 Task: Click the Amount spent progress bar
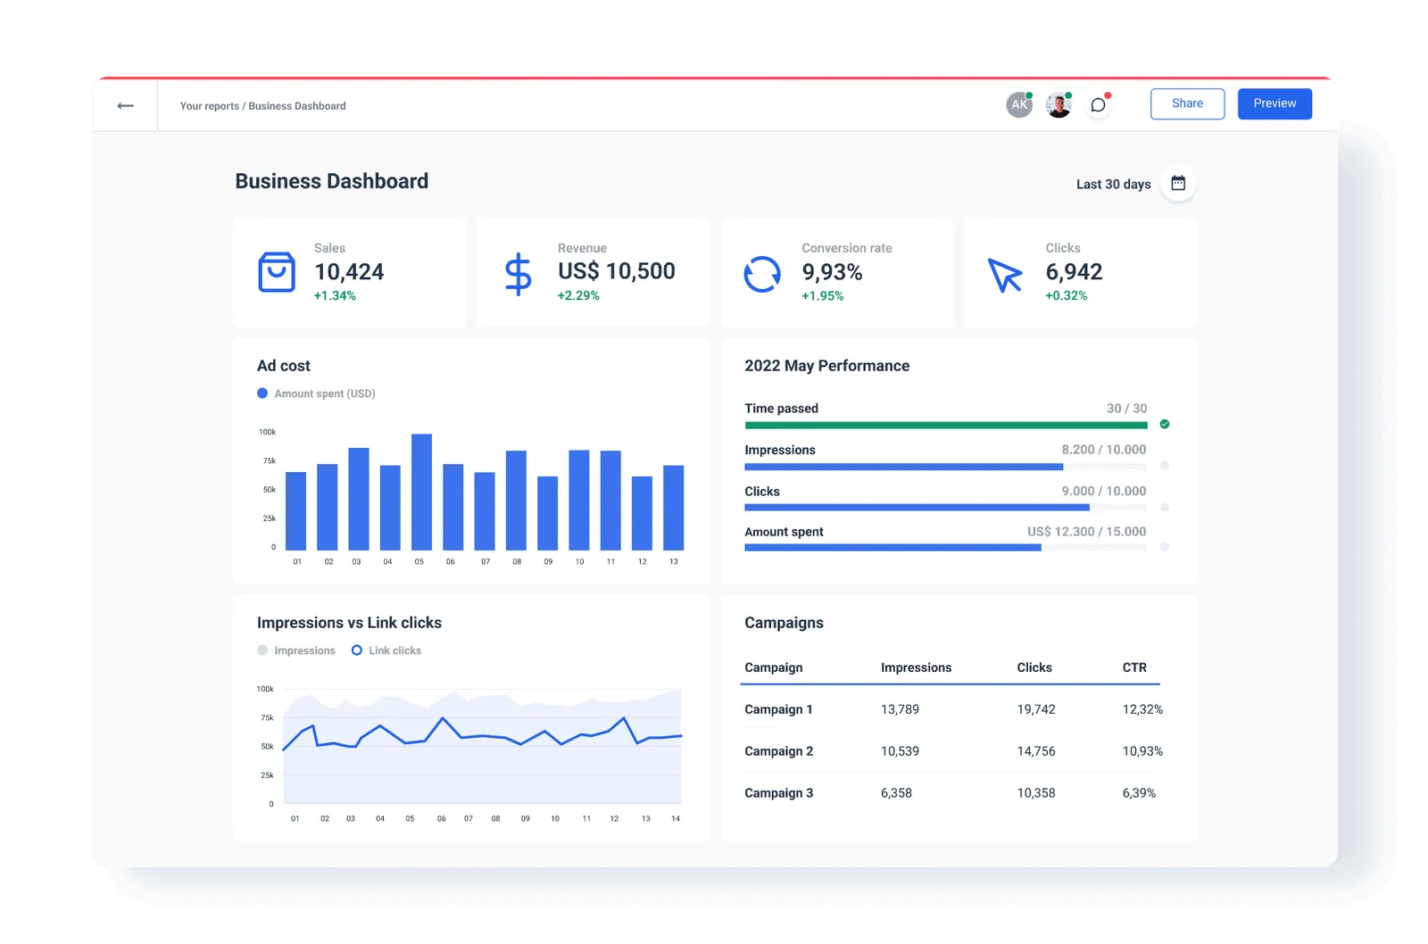point(946,548)
